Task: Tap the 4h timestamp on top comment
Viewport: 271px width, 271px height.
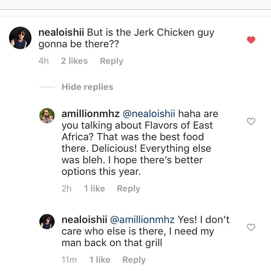Action: [43, 61]
